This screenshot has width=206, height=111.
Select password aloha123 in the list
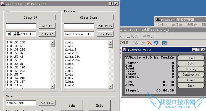coord(71,53)
